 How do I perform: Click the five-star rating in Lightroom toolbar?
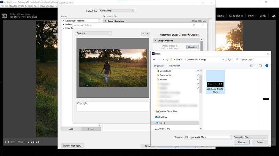tap(33, 142)
